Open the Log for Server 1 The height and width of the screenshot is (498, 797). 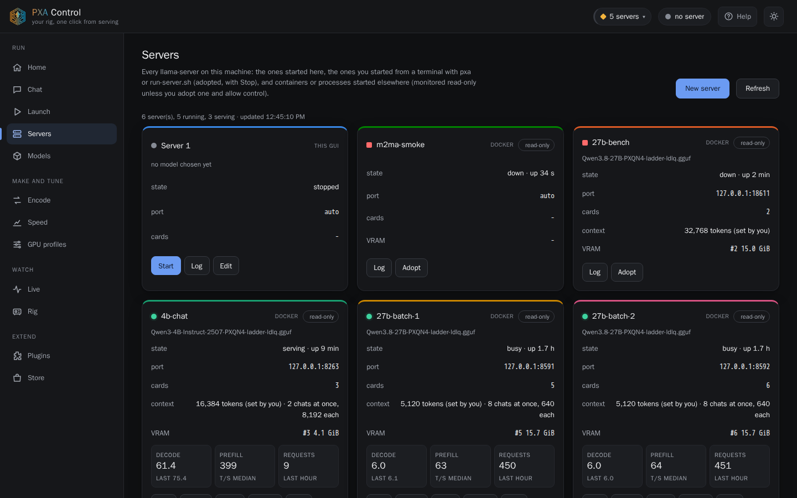point(197,266)
